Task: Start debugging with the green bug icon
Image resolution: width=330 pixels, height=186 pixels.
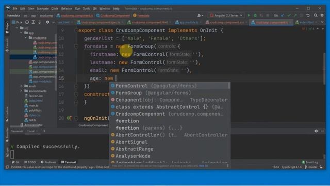Action: 255,16
